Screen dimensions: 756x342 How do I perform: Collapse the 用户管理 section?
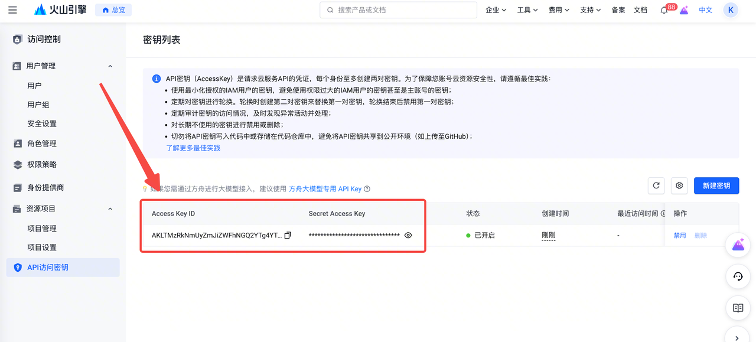[x=110, y=66]
